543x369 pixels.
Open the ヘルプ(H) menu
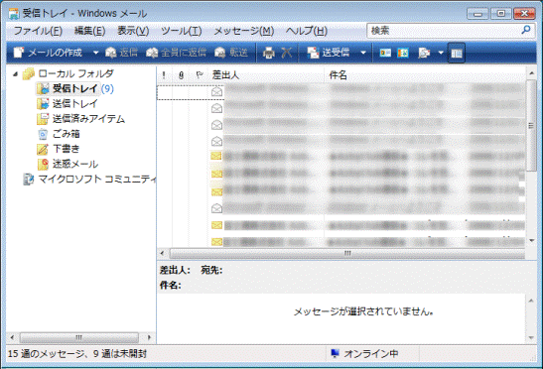(x=306, y=31)
